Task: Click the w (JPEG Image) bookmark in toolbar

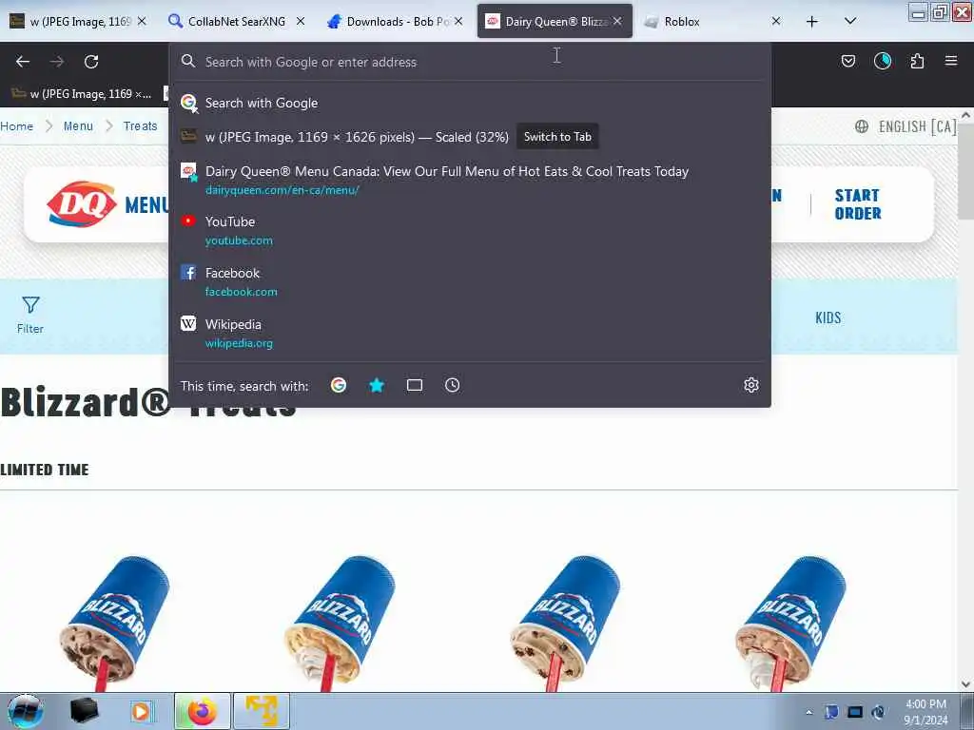Action: tap(82, 94)
